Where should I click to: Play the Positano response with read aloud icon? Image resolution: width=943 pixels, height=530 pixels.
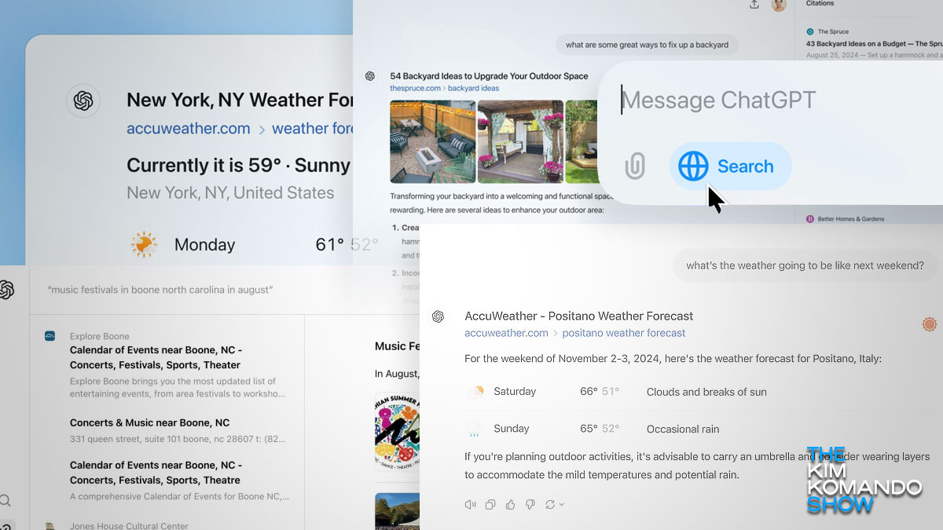[470, 504]
